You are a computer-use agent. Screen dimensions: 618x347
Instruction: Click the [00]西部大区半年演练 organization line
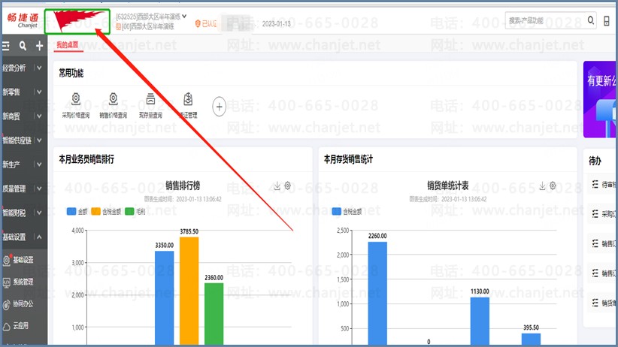click(145, 26)
